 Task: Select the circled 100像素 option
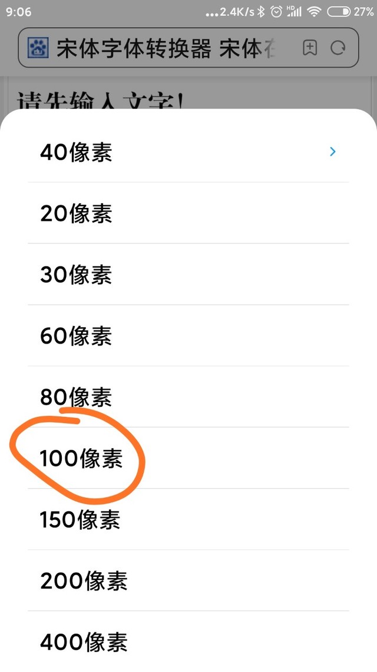81,459
